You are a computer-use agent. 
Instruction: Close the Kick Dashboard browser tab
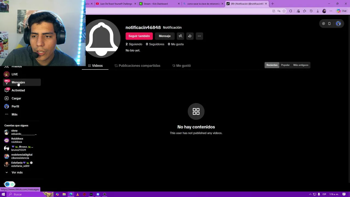pyautogui.click(x=179, y=4)
